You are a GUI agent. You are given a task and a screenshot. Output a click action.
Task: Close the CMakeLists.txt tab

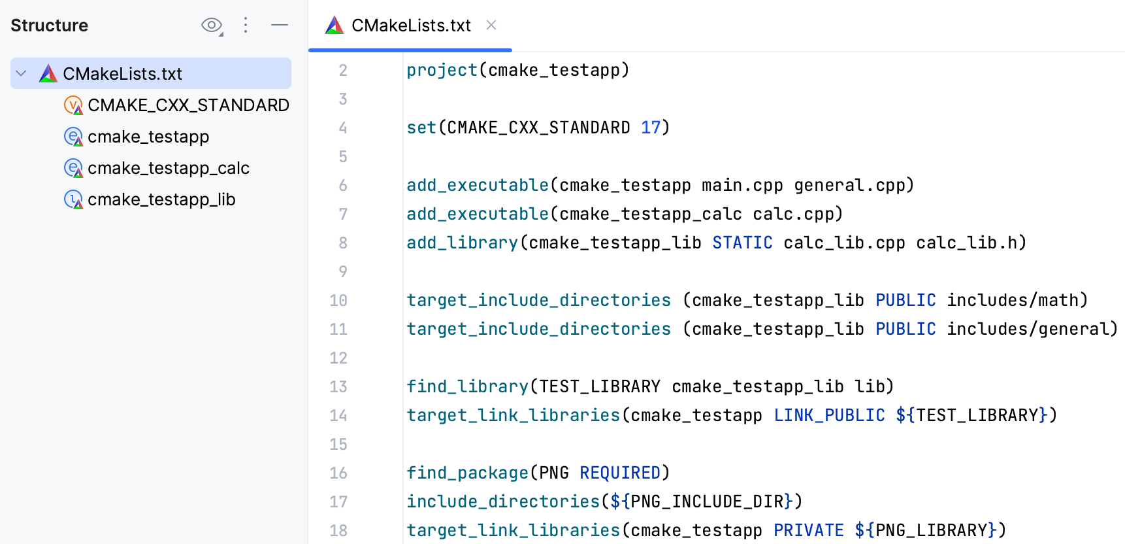pyautogui.click(x=491, y=25)
